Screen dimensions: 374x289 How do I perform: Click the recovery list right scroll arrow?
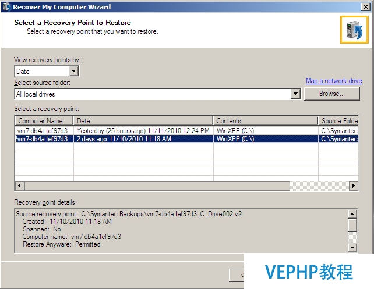[354, 186]
